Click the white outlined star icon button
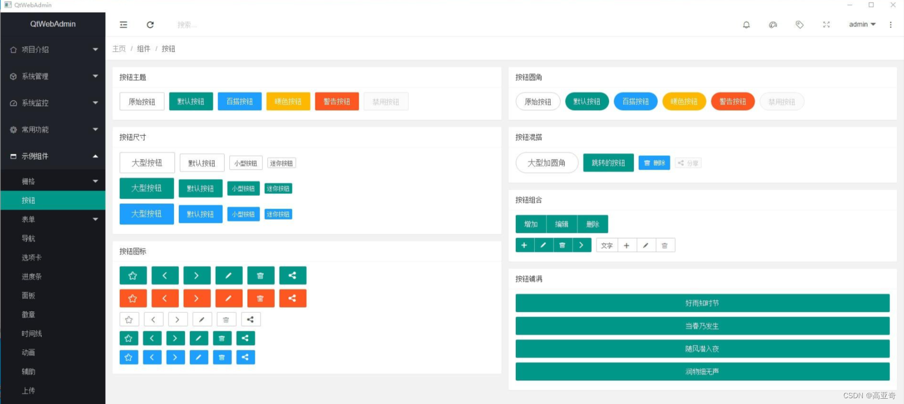The image size is (904, 404). [129, 320]
